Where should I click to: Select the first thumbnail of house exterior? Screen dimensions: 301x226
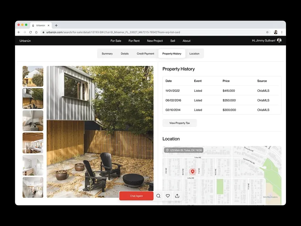pyautogui.click(x=33, y=76)
